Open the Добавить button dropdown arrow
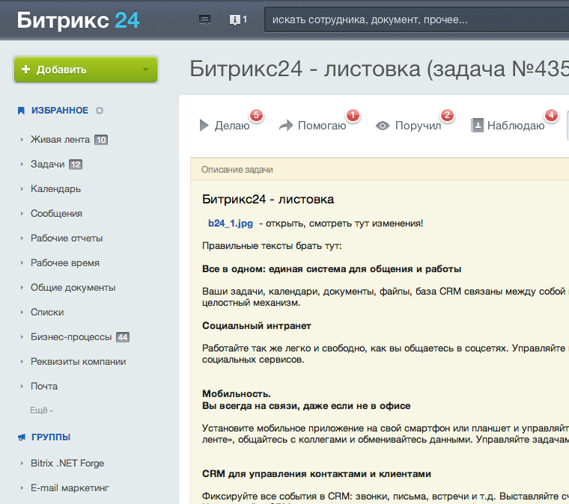Viewport: 569px width, 504px height. pos(145,70)
